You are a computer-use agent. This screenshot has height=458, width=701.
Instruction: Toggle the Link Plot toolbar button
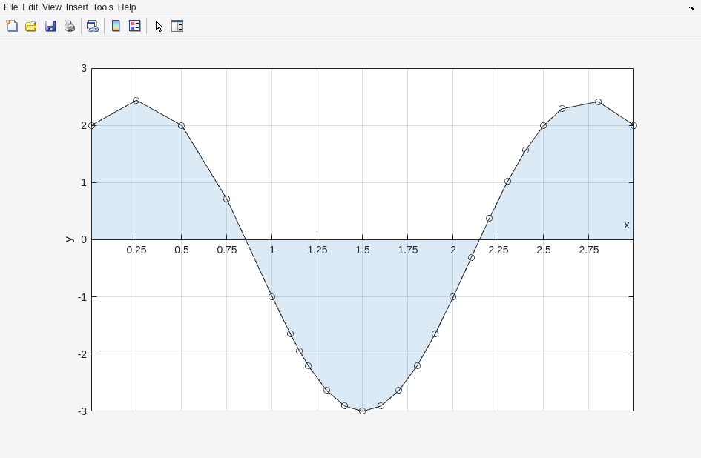(92, 26)
